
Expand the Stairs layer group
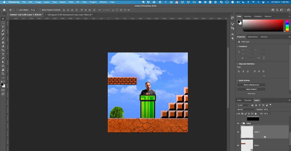(241, 123)
